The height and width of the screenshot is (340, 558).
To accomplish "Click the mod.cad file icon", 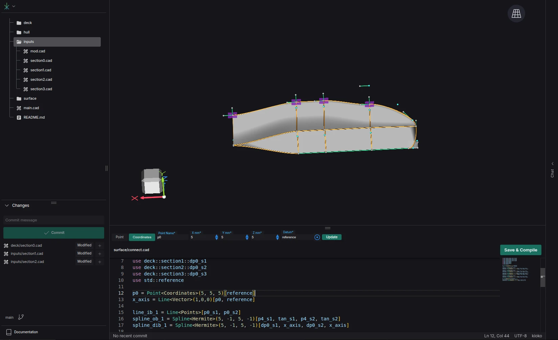I will point(26,51).
